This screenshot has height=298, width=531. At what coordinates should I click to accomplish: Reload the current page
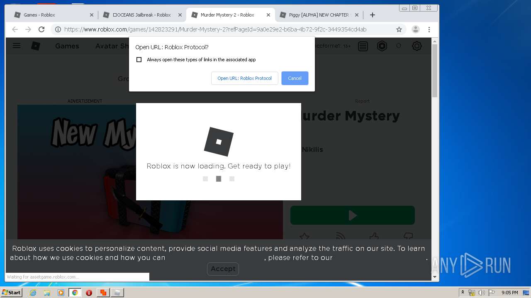point(41,29)
